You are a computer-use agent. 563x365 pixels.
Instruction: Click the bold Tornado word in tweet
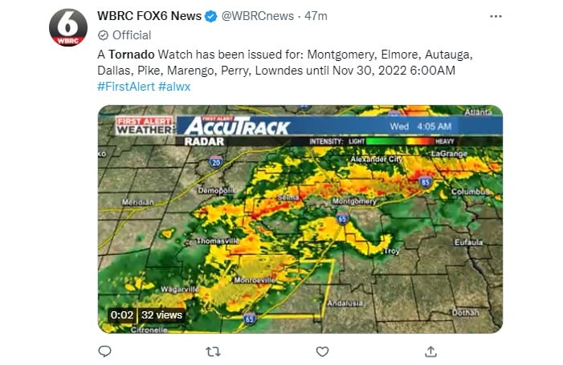click(132, 55)
